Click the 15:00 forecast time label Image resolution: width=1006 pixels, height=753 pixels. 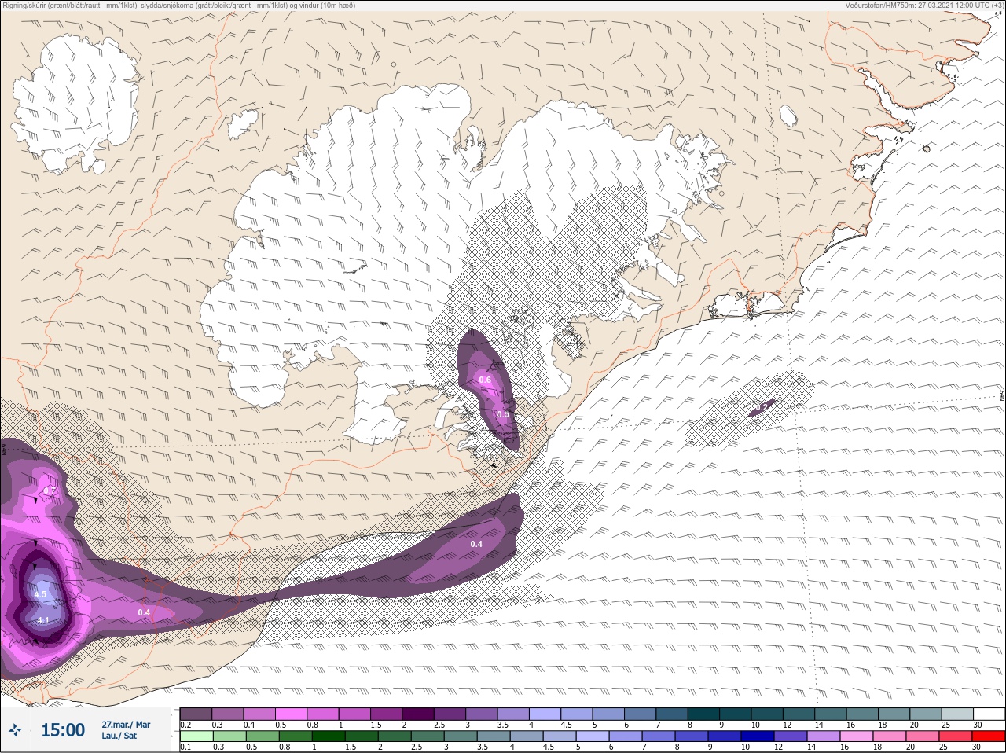[x=63, y=731]
